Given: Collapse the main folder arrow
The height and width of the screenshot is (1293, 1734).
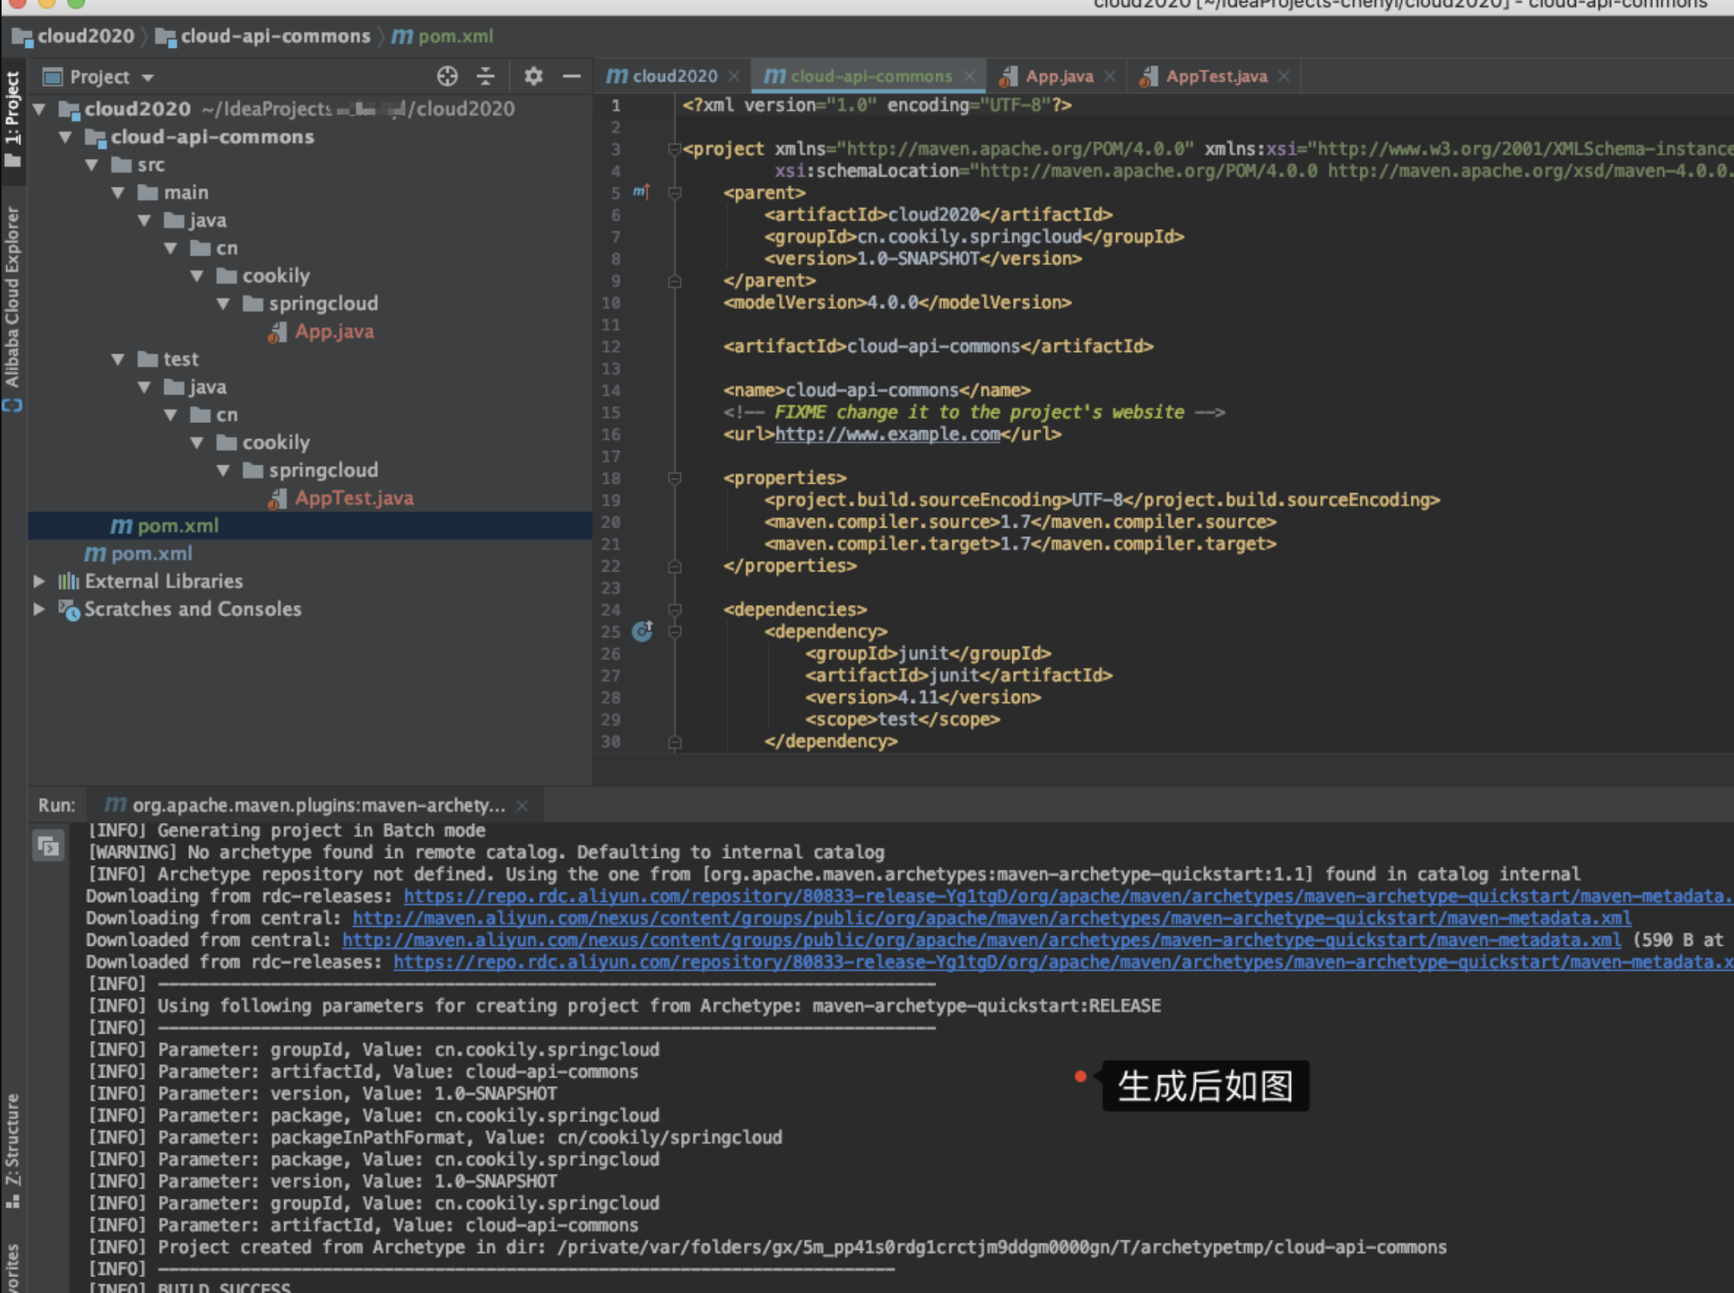Looking at the screenshot, I should click(x=119, y=193).
